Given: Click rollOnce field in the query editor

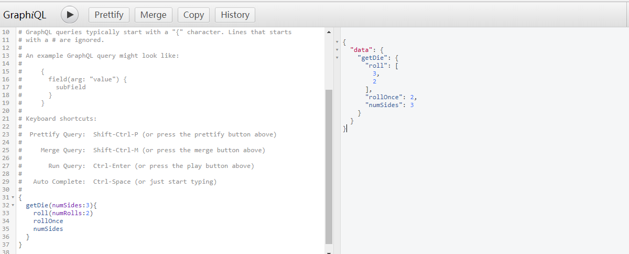Looking at the screenshot, I should [x=48, y=221].
